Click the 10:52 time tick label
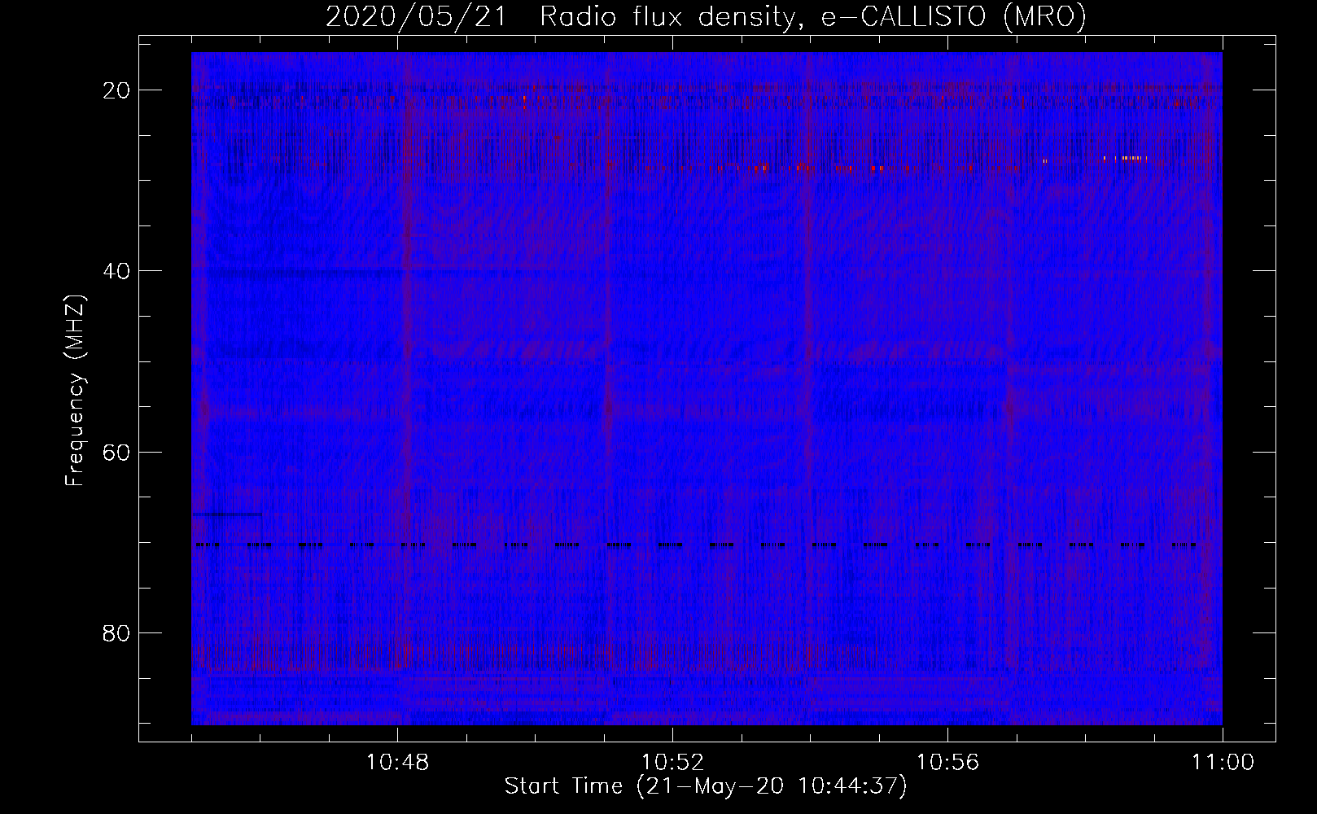The height and width of the screenshot is (814, 1317). (x=672, y=763)
